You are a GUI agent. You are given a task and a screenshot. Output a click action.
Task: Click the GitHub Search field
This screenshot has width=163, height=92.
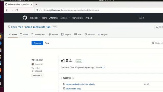coord(150,18)
